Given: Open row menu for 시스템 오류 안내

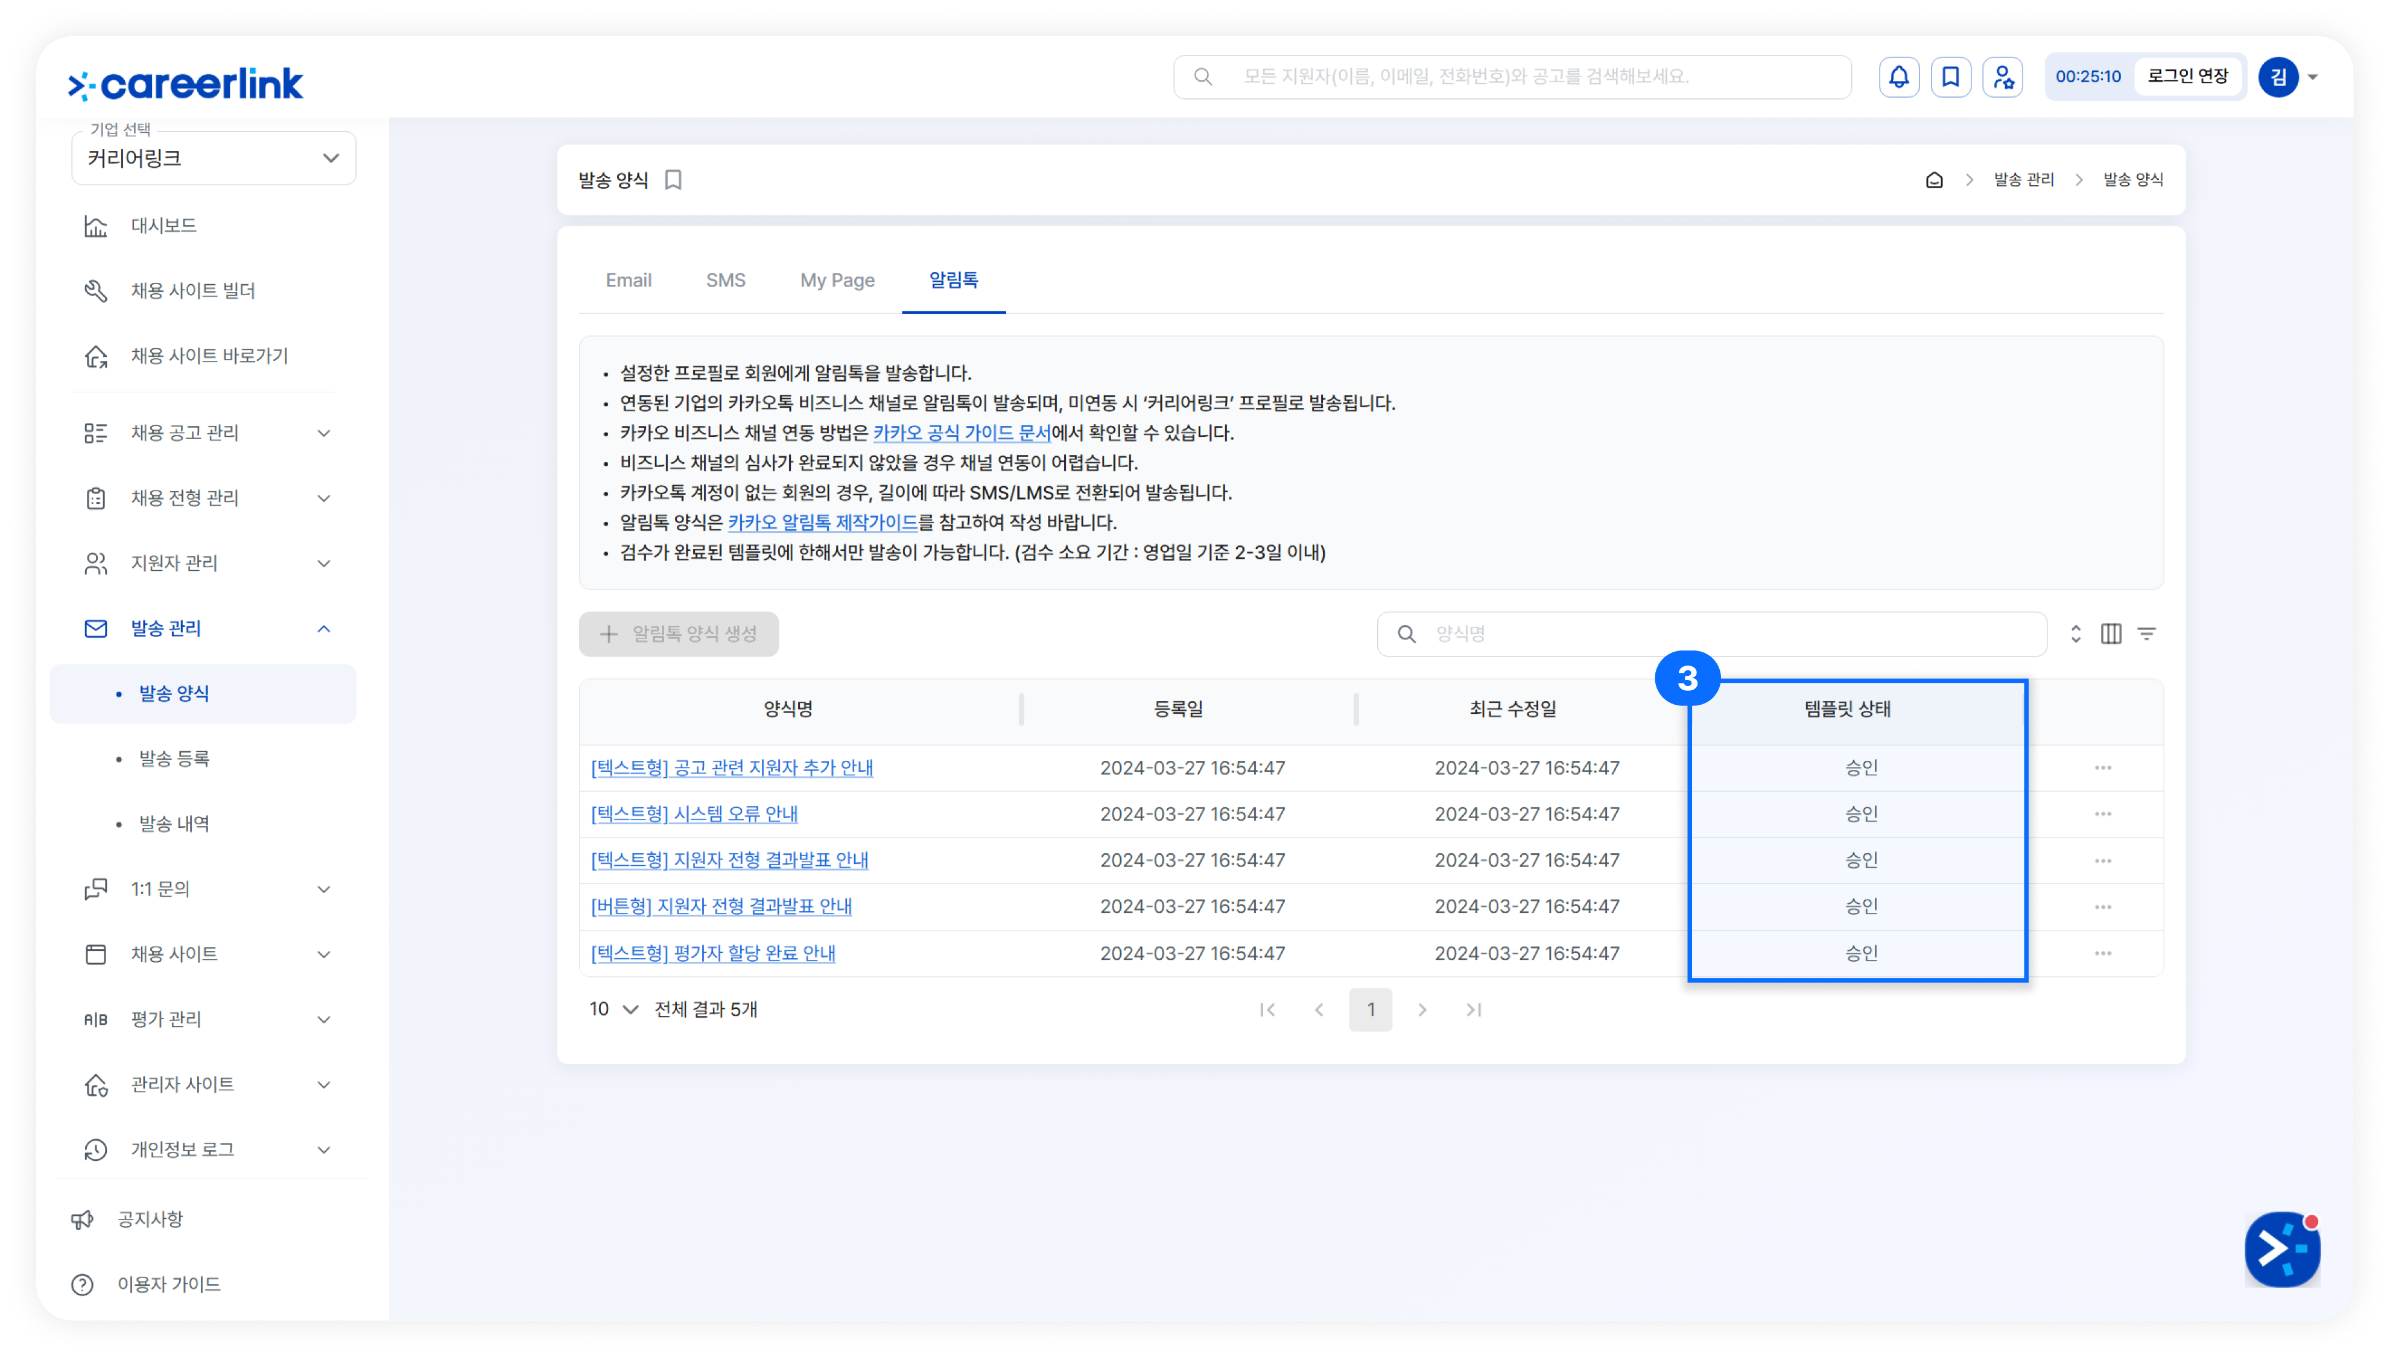Looking at the screenshot, I should 2103,813.
